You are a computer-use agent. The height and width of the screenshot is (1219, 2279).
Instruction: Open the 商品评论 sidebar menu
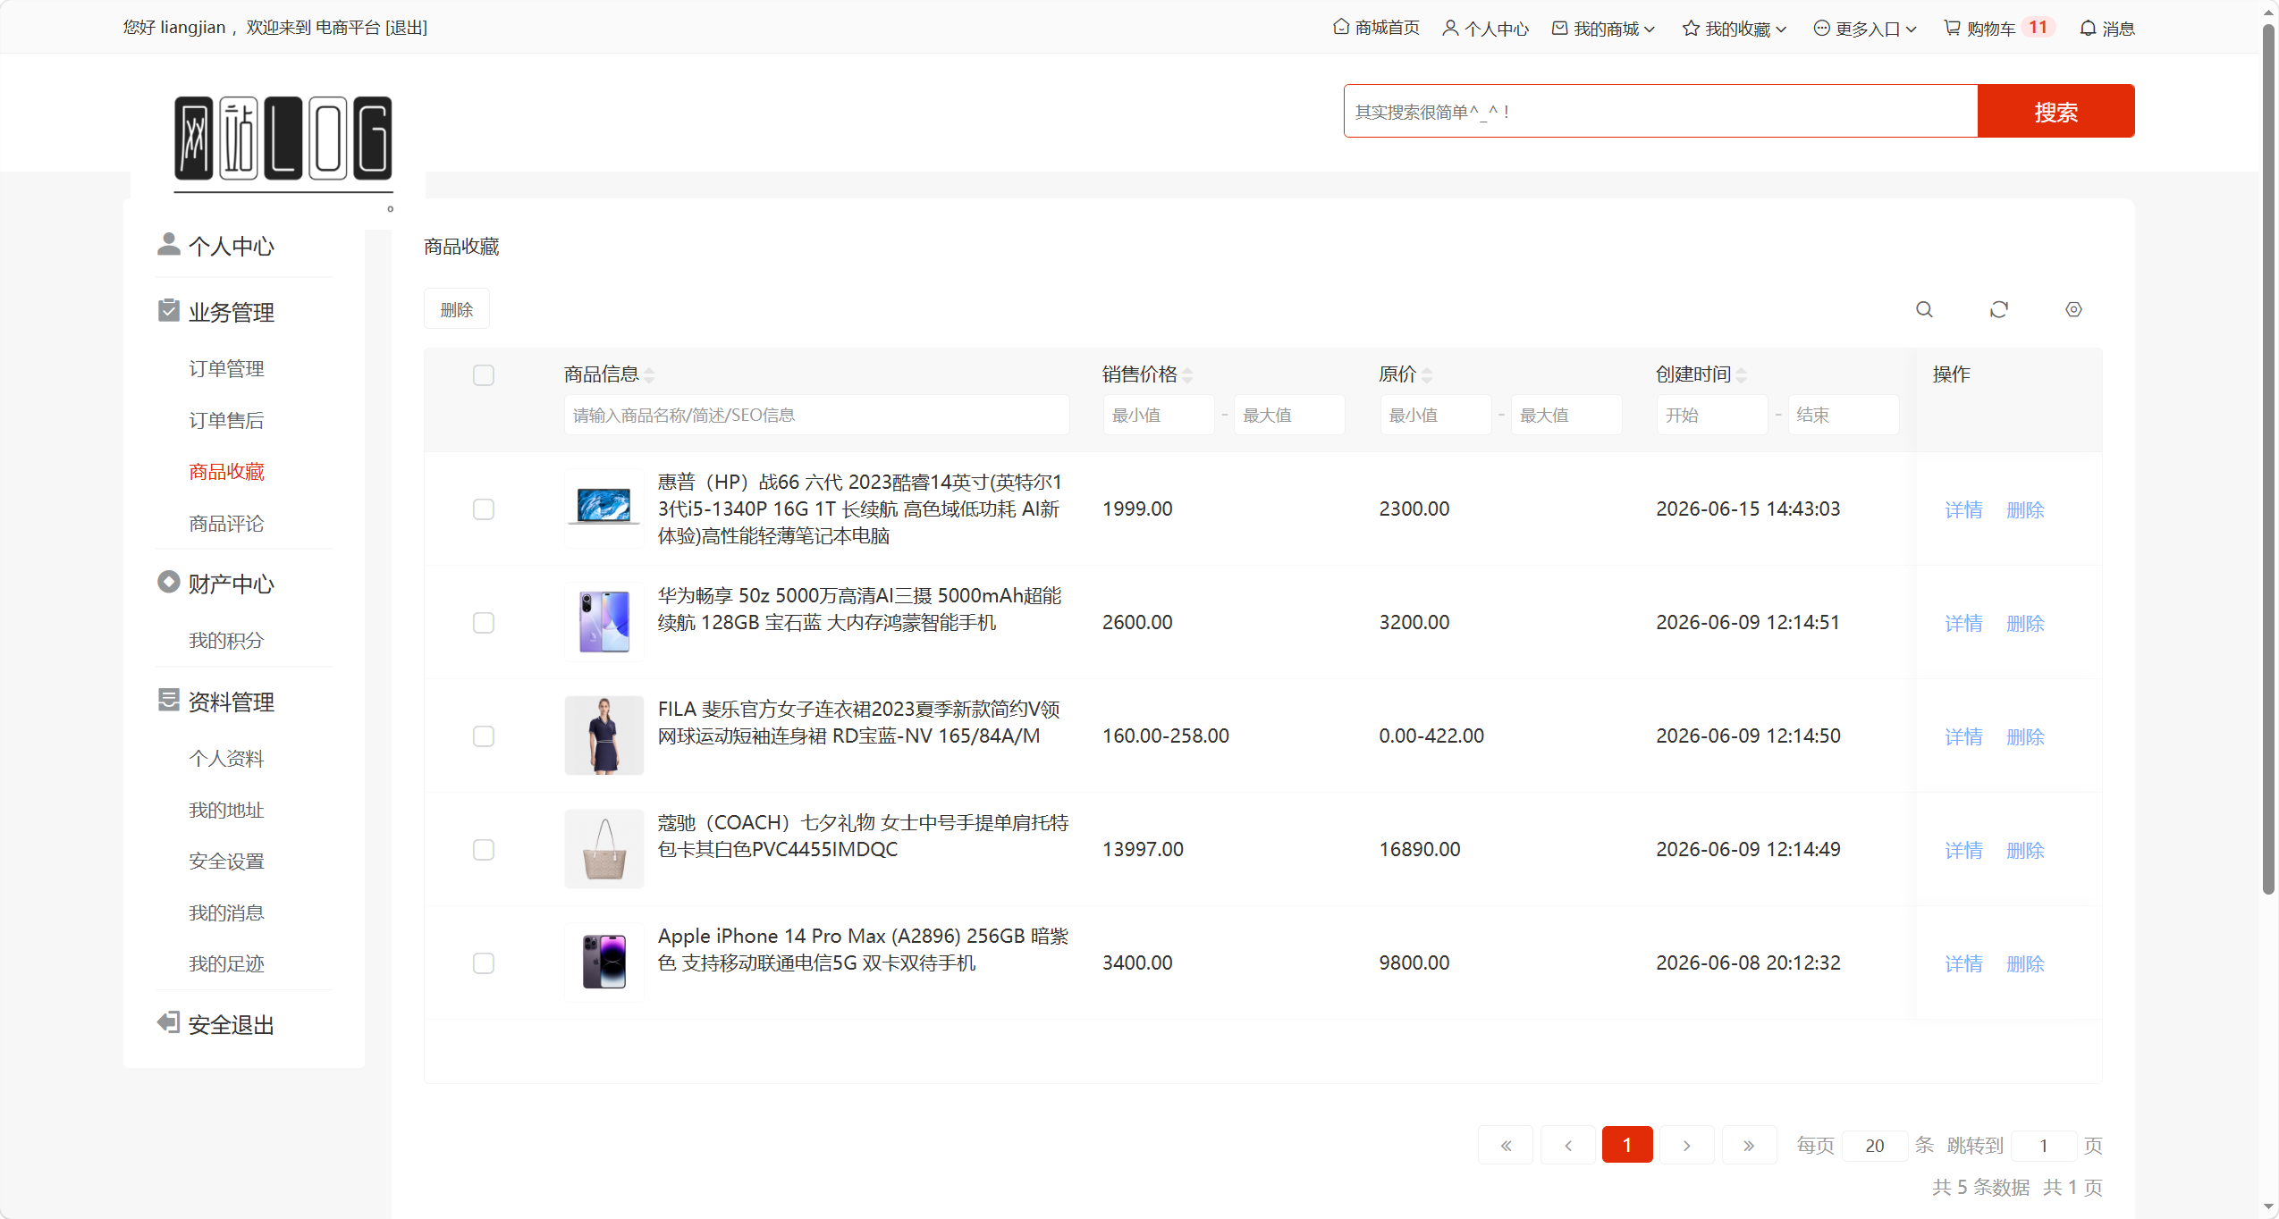[226, 524]
